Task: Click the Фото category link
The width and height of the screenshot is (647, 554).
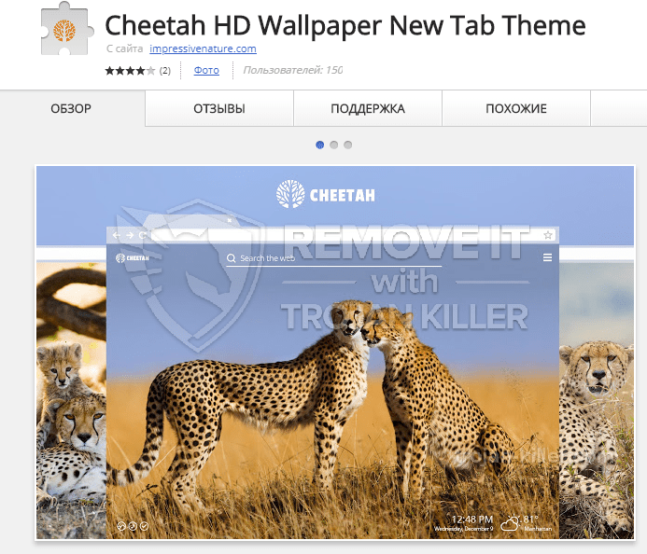Action: [x=206, y=71]
